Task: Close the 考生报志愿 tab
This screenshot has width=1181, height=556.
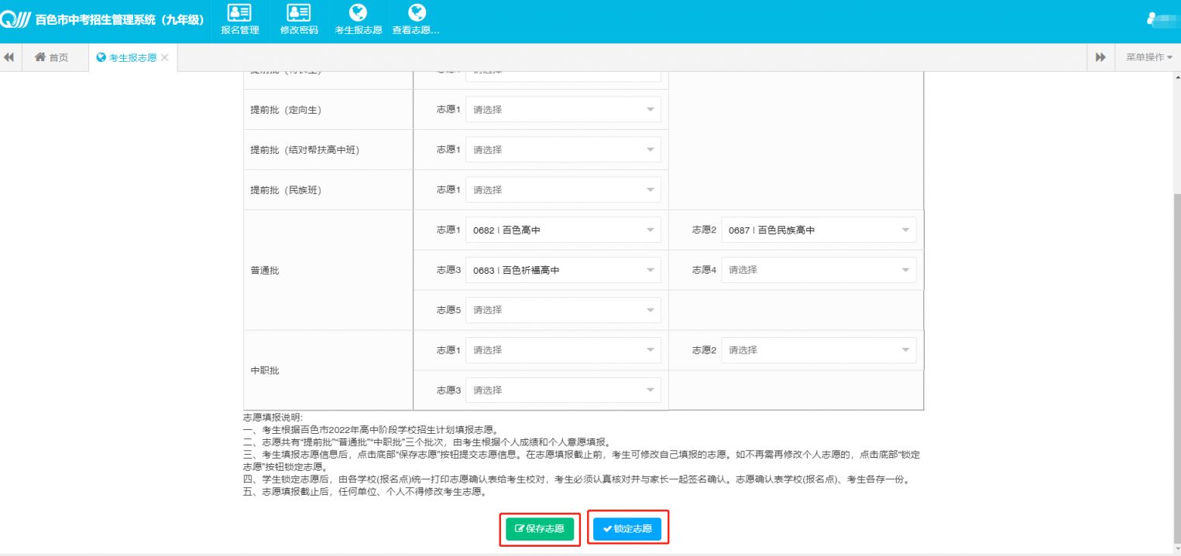Action: (x=165, y=58)
